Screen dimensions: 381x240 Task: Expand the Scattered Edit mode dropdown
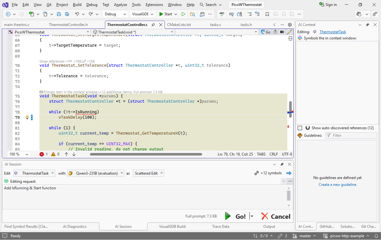click(x=149, y=173)
